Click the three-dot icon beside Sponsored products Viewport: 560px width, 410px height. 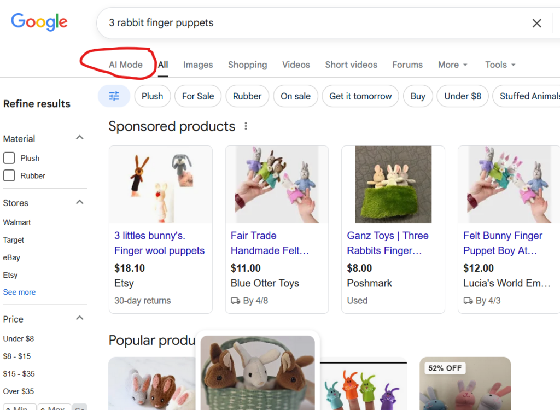(246, 126)
